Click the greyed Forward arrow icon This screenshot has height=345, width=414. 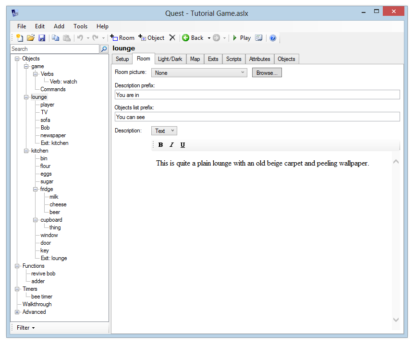tap(216, 38)
